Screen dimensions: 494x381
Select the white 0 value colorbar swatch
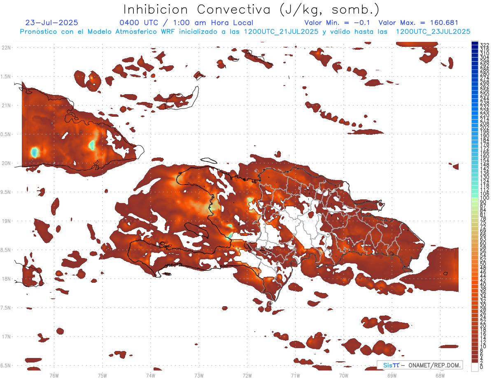click(475, 367)
